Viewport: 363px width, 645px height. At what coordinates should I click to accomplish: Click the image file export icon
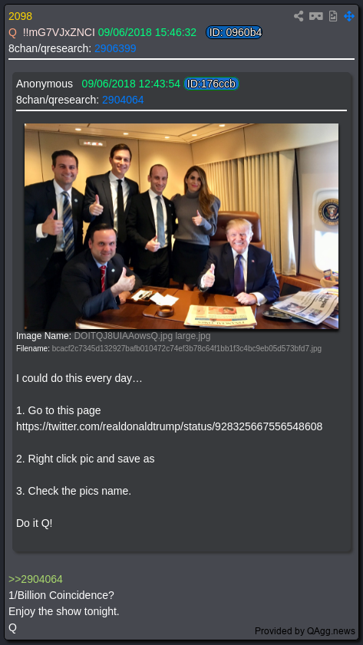333,16
